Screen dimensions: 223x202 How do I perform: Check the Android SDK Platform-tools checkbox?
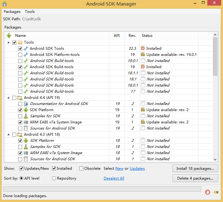pyautogui.click(x=20, y=55)
